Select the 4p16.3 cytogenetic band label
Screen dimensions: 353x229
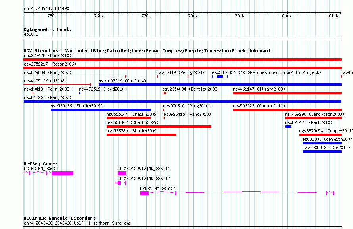(31, 34)
